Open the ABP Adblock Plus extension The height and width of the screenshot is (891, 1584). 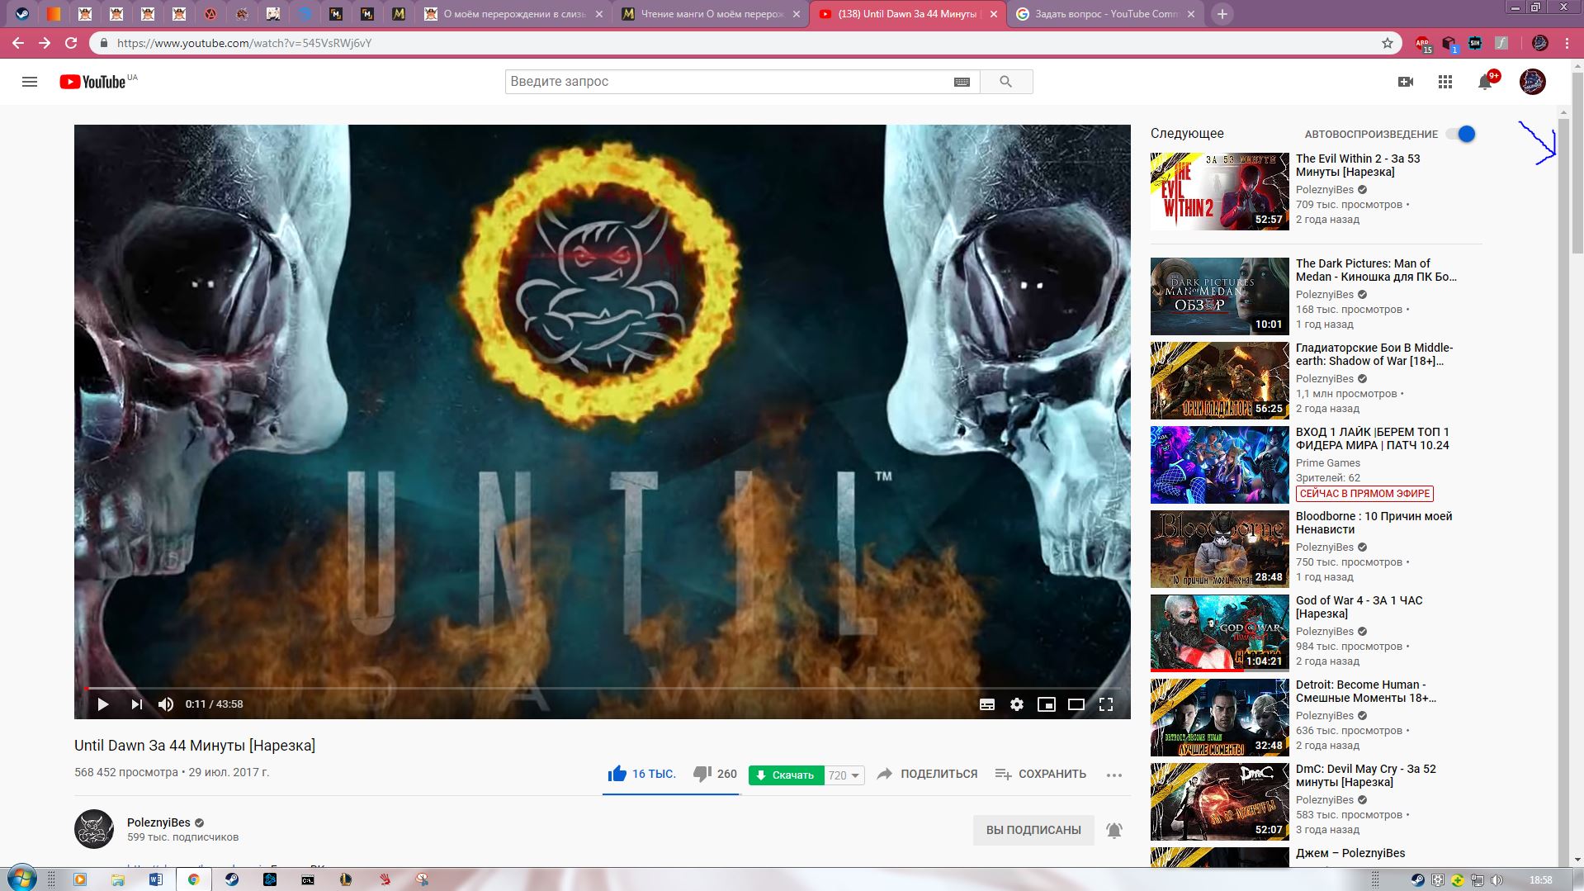coord(1423,43)
